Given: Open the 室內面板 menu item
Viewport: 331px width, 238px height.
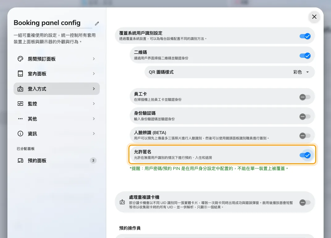Looking at the screenshot, I should click(x=57, y=74).
